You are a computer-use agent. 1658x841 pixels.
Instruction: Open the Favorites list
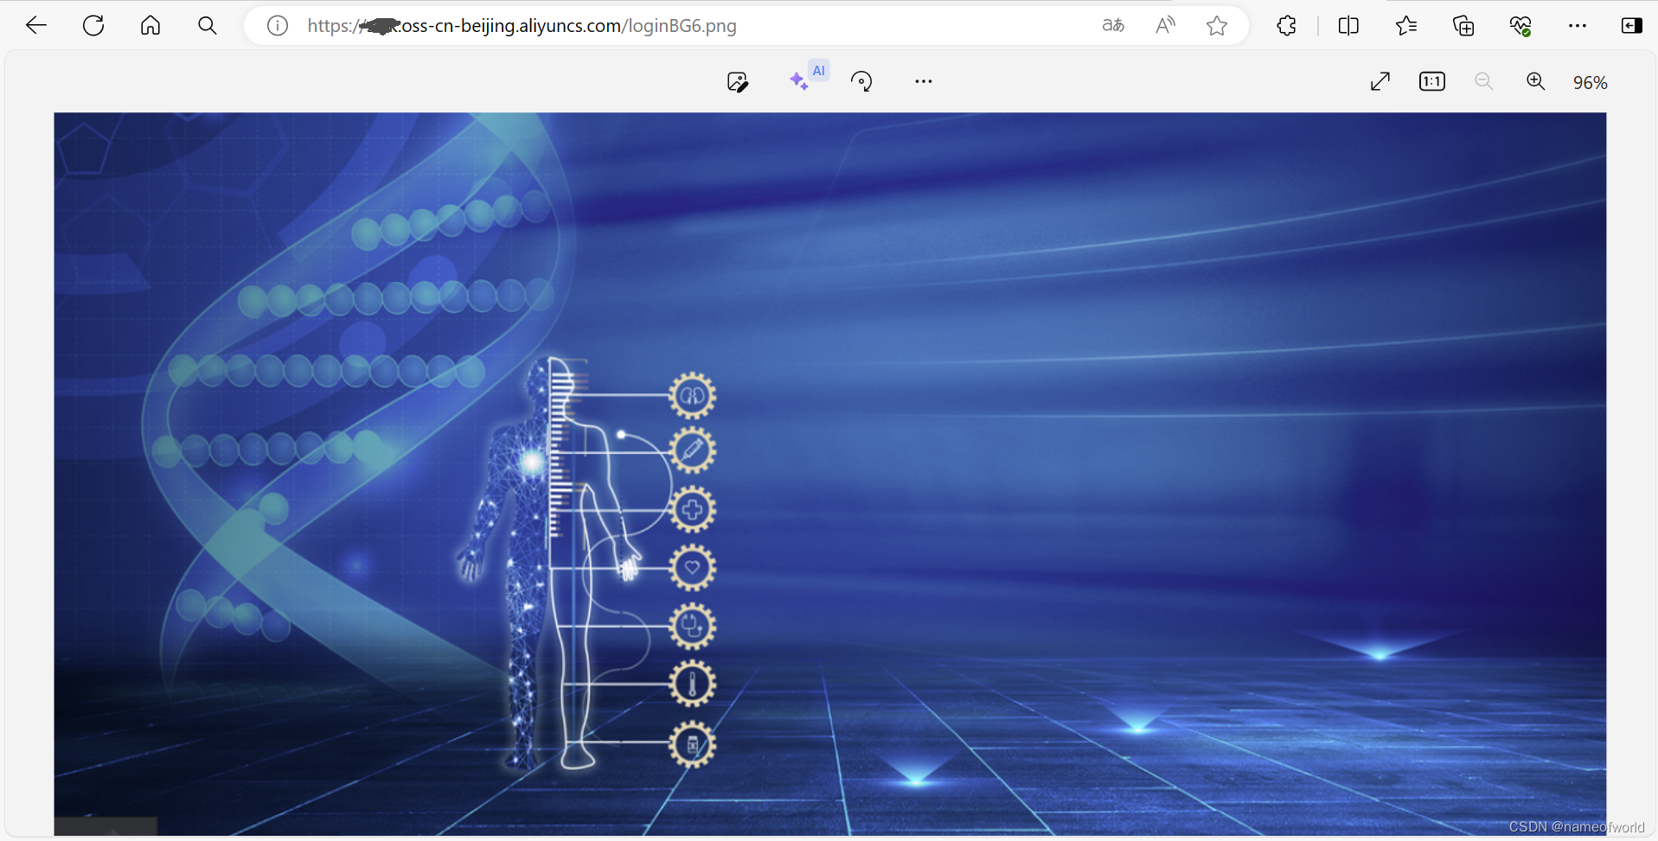click(x=1406, y=26)
